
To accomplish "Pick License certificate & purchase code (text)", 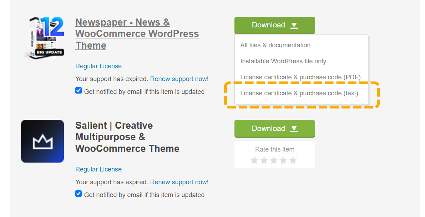I will pos(299,93).
